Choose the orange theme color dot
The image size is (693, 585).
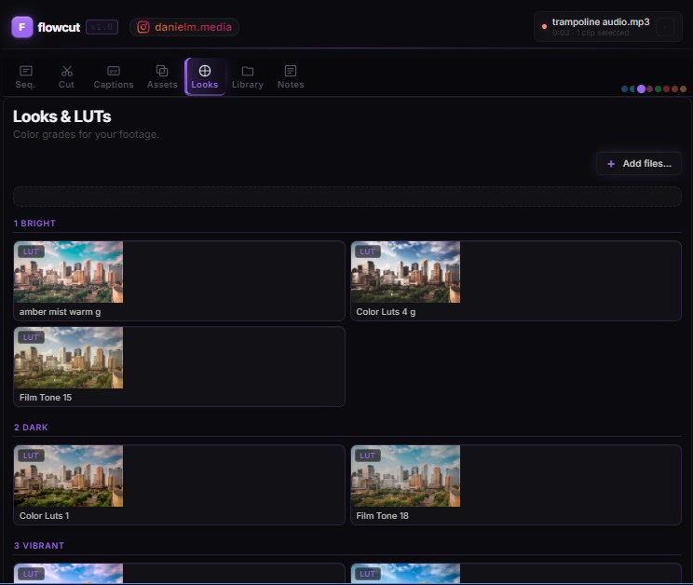coord(675,88)
